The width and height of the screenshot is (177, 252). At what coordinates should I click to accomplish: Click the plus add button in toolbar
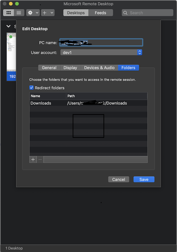click(45, 13)
